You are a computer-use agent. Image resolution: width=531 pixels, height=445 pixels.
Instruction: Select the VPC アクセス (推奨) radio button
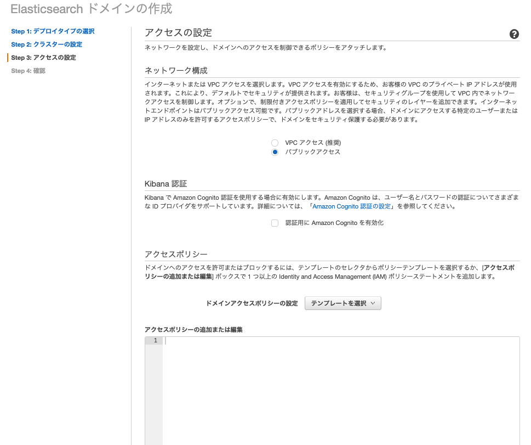click(275, 143)
